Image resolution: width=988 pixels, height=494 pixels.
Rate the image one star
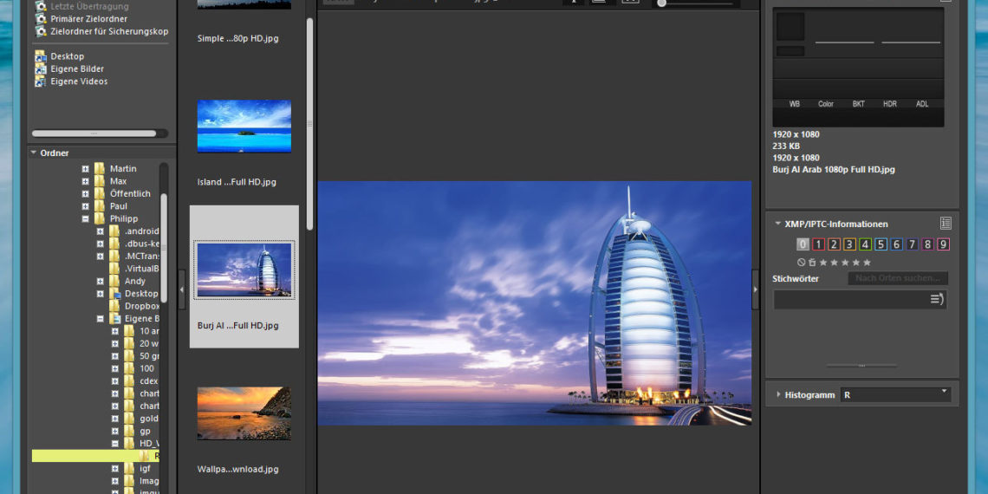(823, 262)
